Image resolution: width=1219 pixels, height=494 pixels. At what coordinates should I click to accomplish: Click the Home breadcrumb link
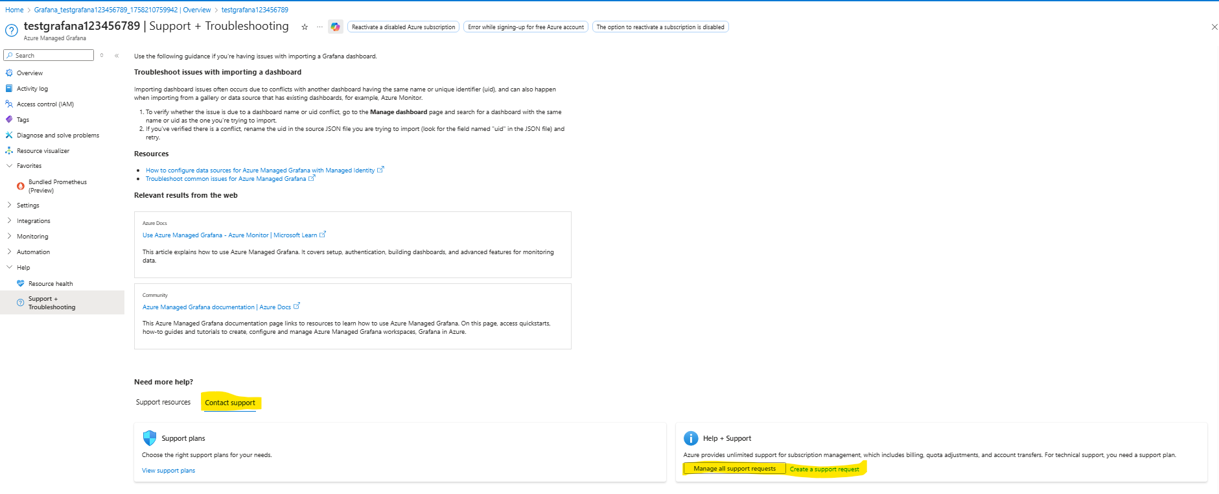click(x=14, y=10)
